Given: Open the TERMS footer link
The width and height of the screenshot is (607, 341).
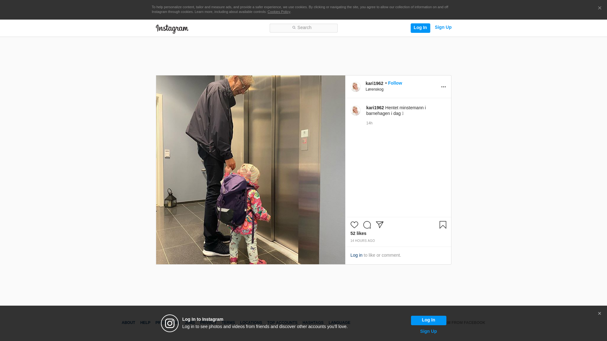Looking at the screenshot, I should pyautogui.click(x=228, y=323).
